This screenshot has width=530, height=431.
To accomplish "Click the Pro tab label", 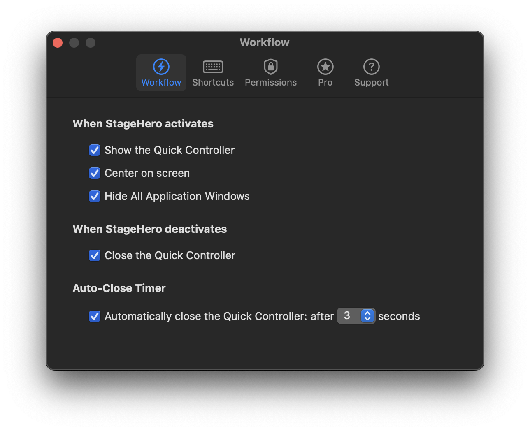I will pyautogui.click(x=325, y=82).
